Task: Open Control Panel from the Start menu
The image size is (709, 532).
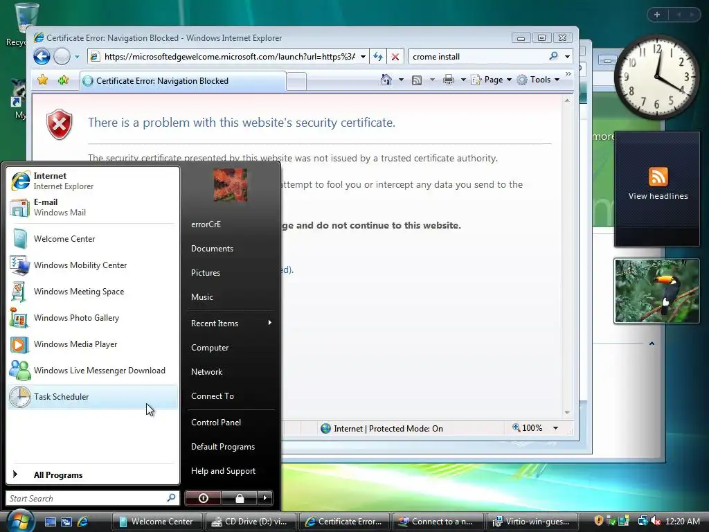Action: coord(231,422)
